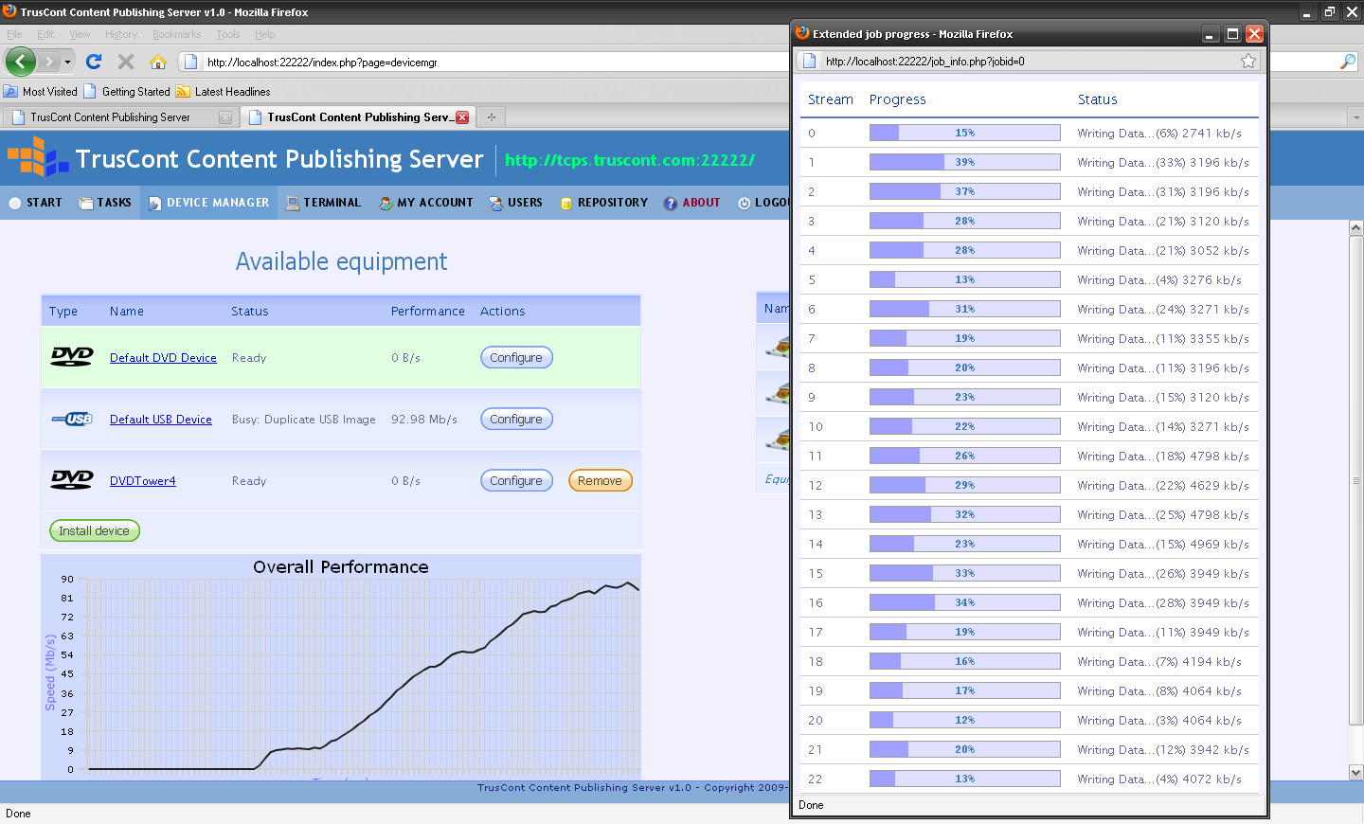Click the search magnifier icon in toolbar
This screenshot has height=824, width=1364.
pyautogui.click(x=1347, y=62)
